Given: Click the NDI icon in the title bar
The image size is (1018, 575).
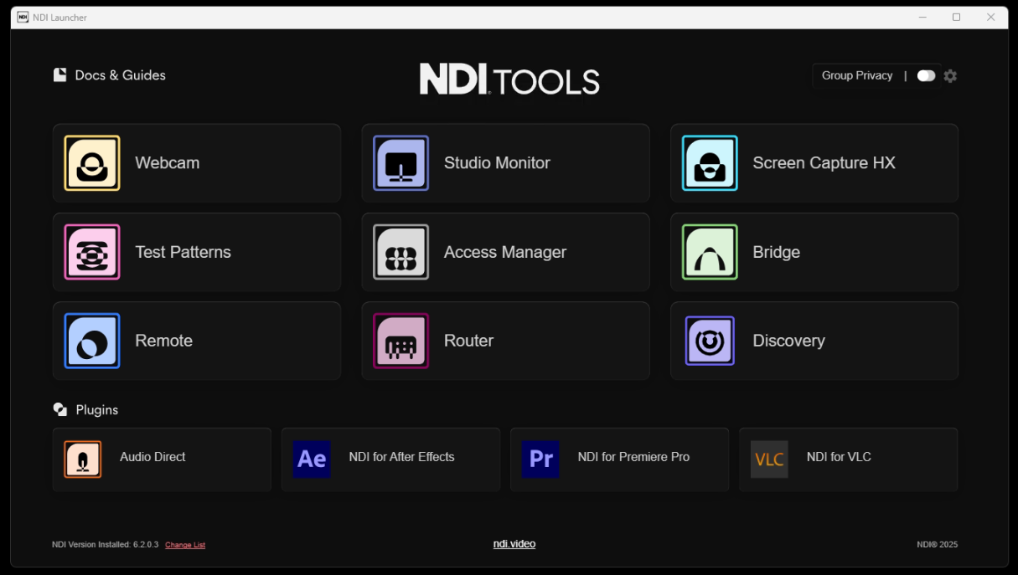Looking at the screenshot, I should click(23, 17).
